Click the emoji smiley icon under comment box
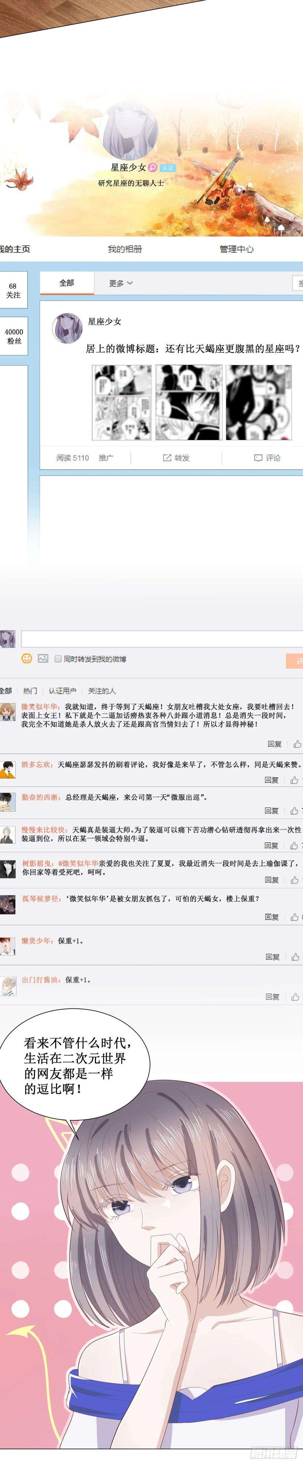Viewport: 303px width, 1464px height. click(x=27, y=658)
